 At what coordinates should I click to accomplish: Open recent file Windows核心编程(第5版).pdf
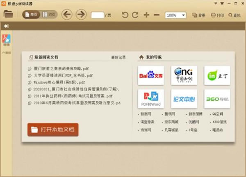coord(59,82)
